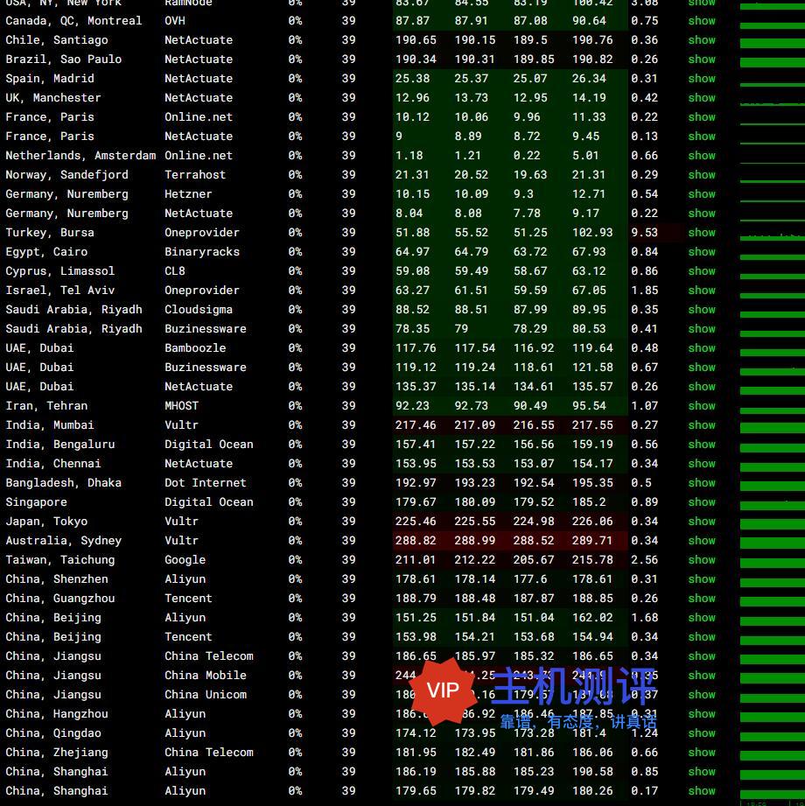Viewport: 805px width, 806px height.
Task: Click 'show' for Riyadh Buzinessware row
Action: (702, 329)
